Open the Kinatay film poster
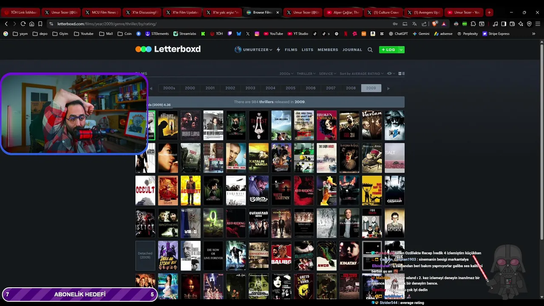 349,256
